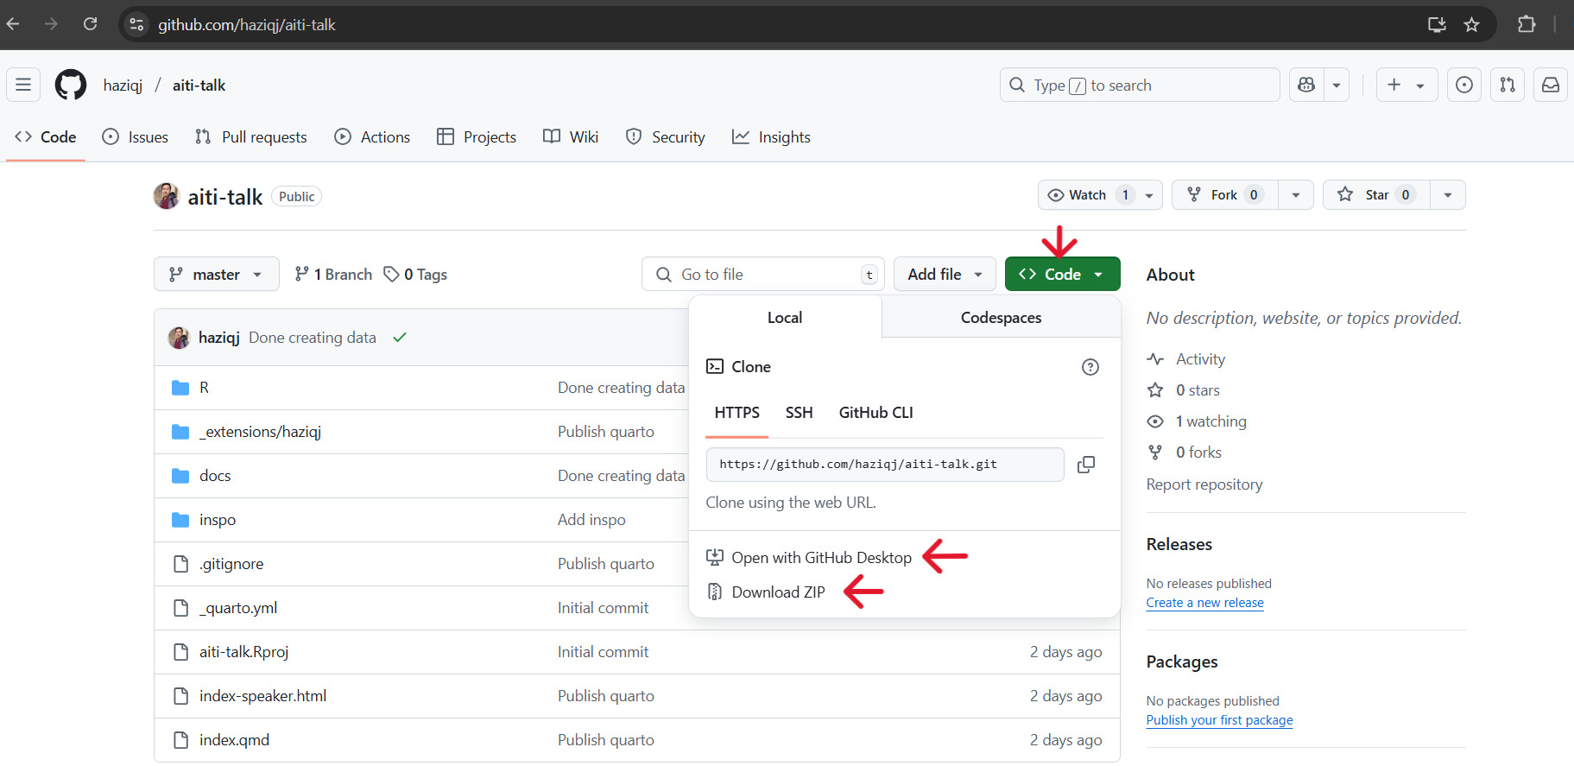
Task: Open the Issues tab
Action: (x=136, y=136)
